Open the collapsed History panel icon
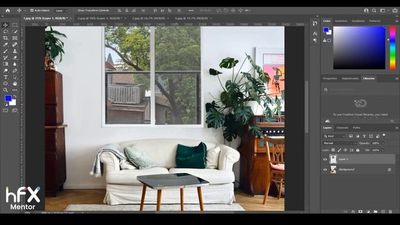Screen dimensions: 400x225 pyautogui.click(x=315, y=23)
